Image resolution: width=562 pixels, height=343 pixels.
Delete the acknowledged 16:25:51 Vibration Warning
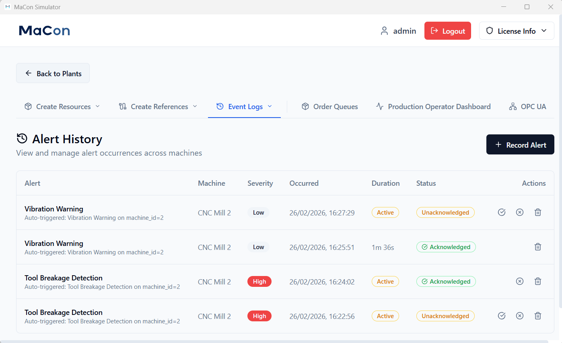tap(537, 247)
